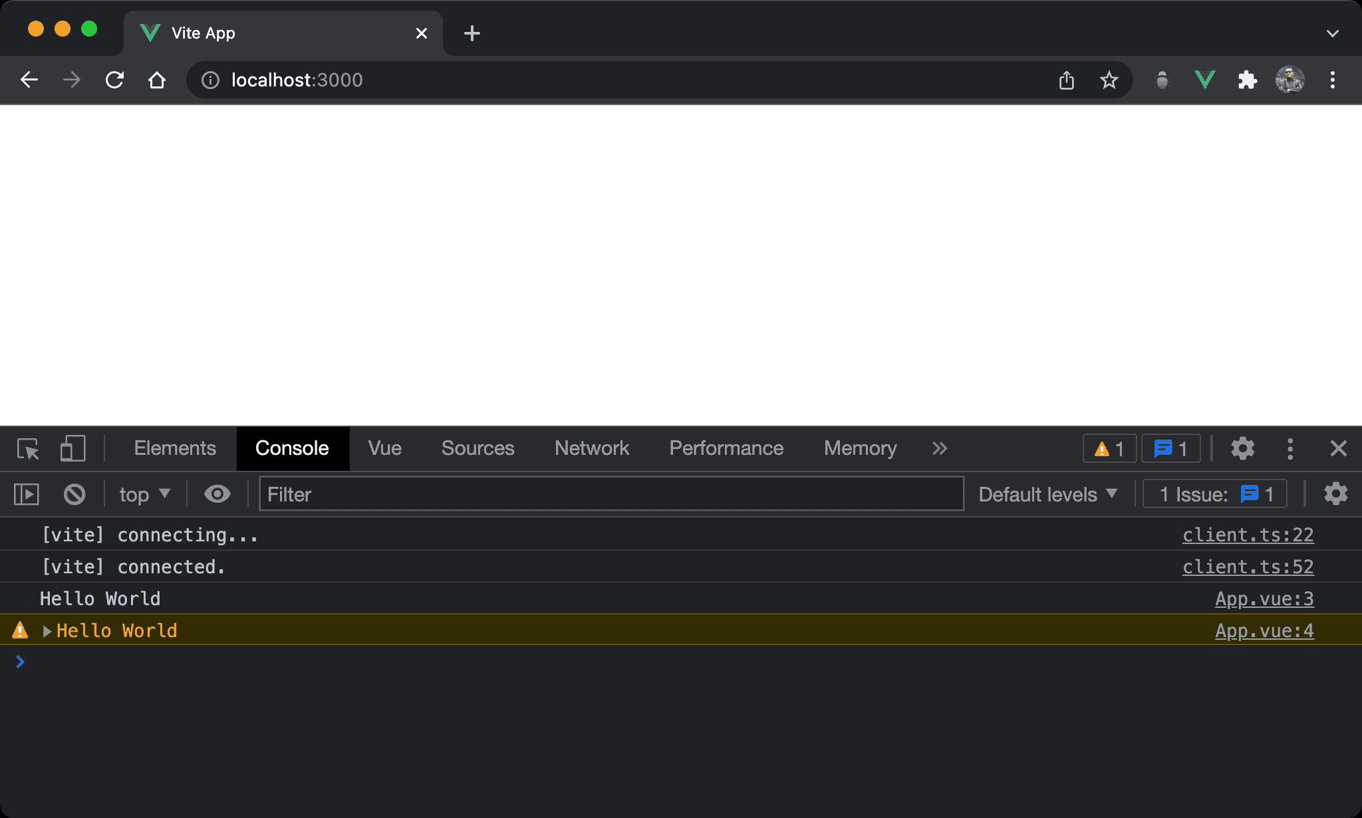Screen dimensions: 1362x818
Task: Open the Default levels dropdown
Action: (1047, 494)
